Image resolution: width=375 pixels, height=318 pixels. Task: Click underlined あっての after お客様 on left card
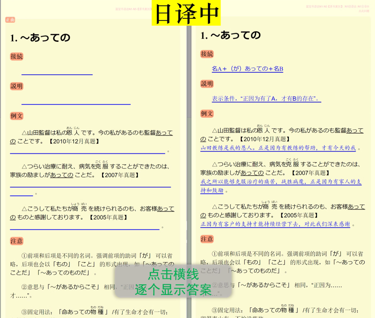coord(166,209)
